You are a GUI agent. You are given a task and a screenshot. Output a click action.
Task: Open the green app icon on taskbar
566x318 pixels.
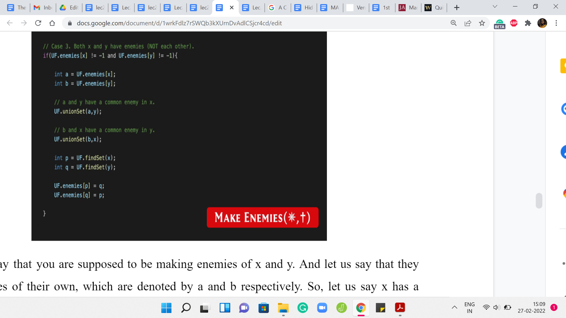tap(341, 308)
